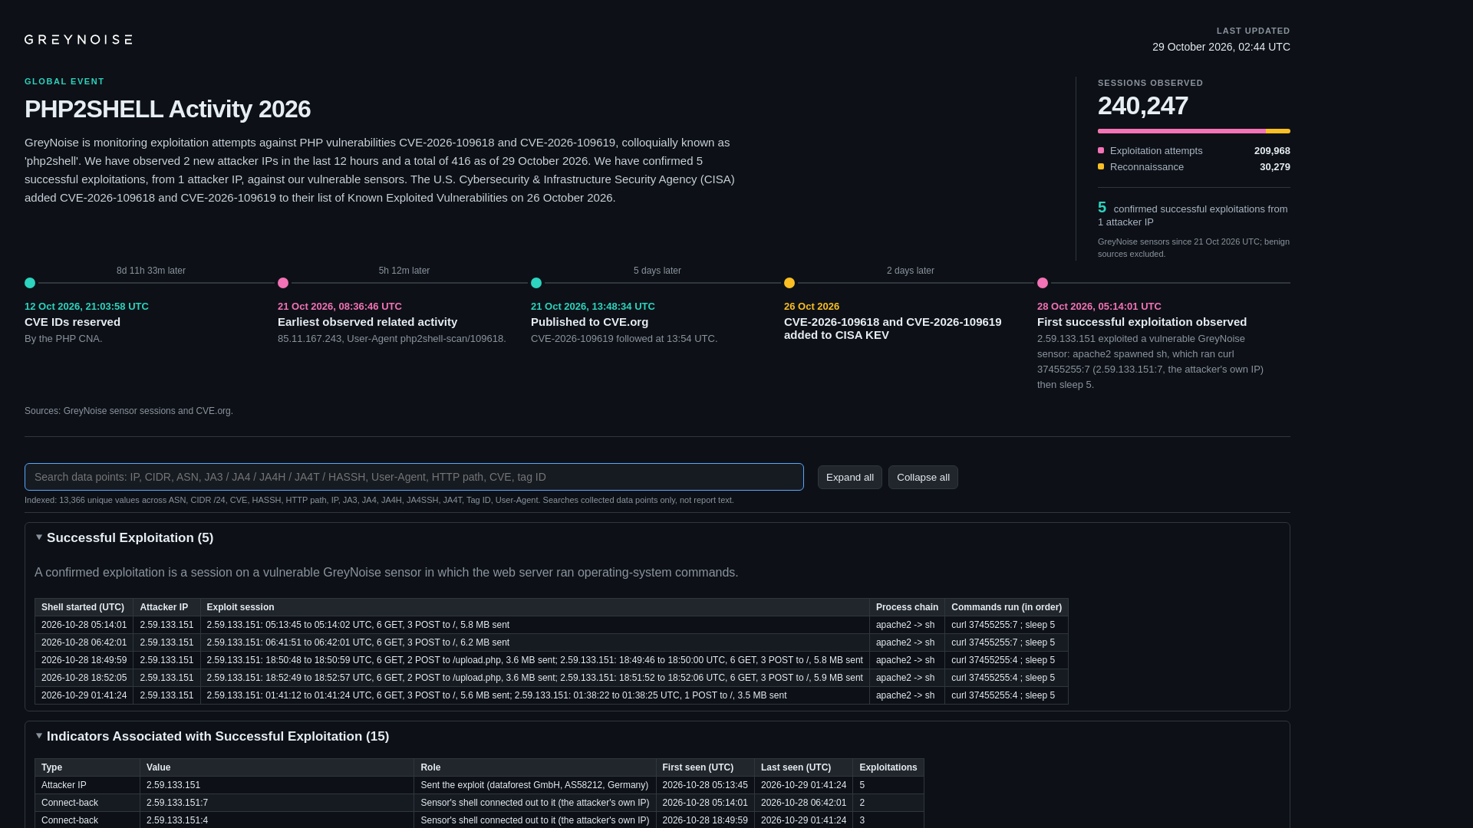The height and width of the screenshot is (828, 1473).
Task: Click Connect-back value 2.59.133.151:4
Action: point(177,820)
